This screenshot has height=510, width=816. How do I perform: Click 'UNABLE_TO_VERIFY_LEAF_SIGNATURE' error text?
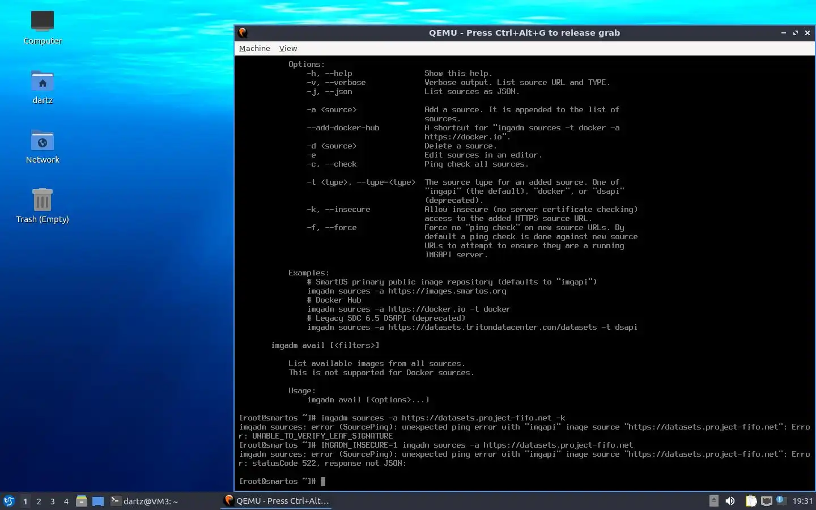tap(322, 436)
